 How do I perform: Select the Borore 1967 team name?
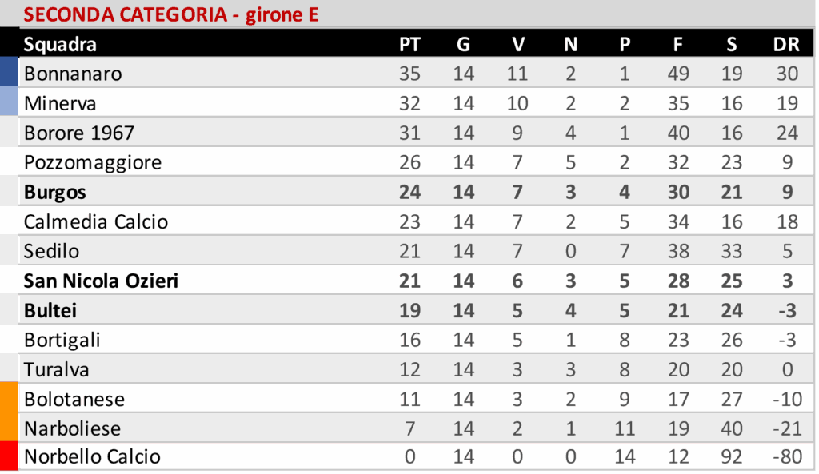(79, 133)
